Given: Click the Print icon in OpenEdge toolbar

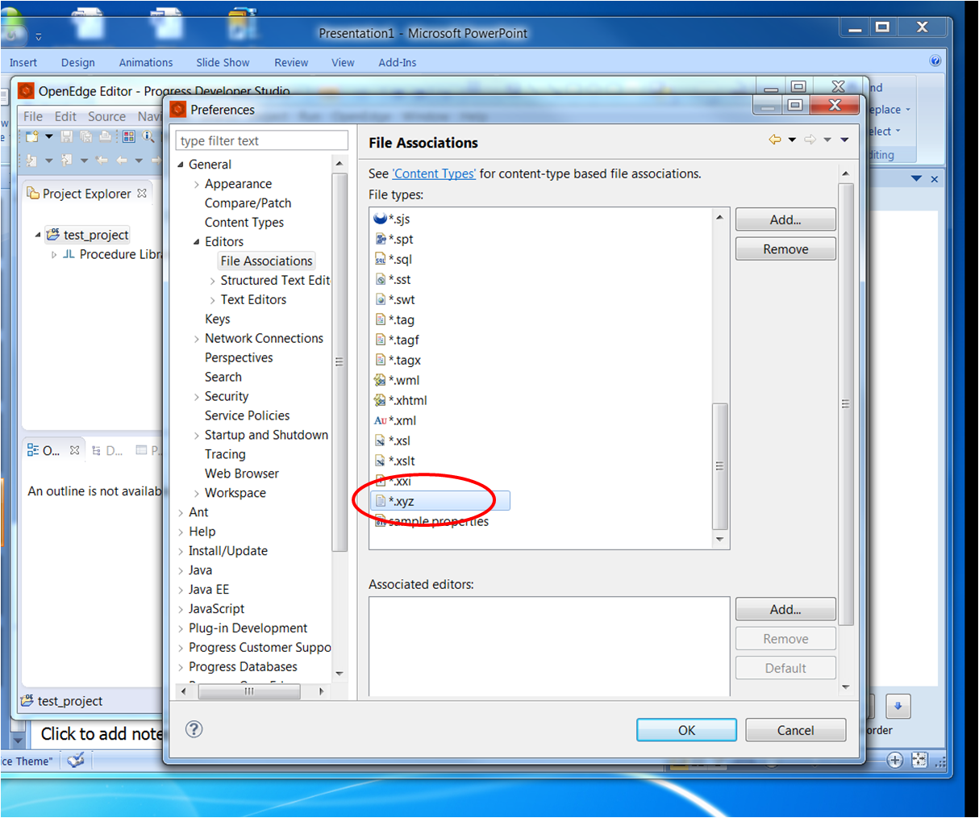Looking at the screenshot, I should tap(105, 136).
